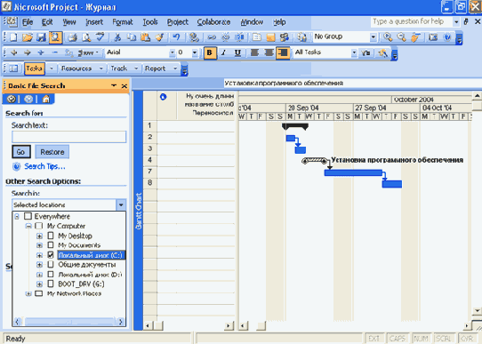Screen dimensions: 482x344
Task: Open the Project menu
Action: point(177,22)
